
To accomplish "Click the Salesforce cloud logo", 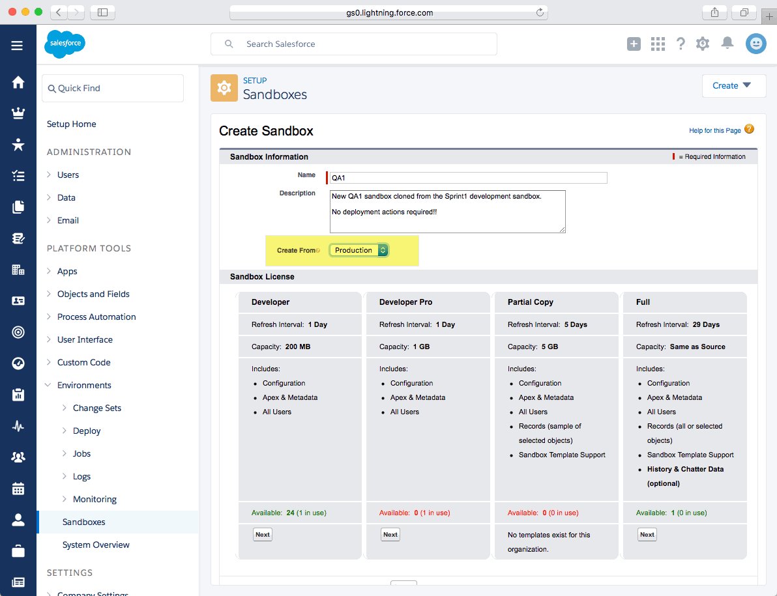I will [65, 44].
